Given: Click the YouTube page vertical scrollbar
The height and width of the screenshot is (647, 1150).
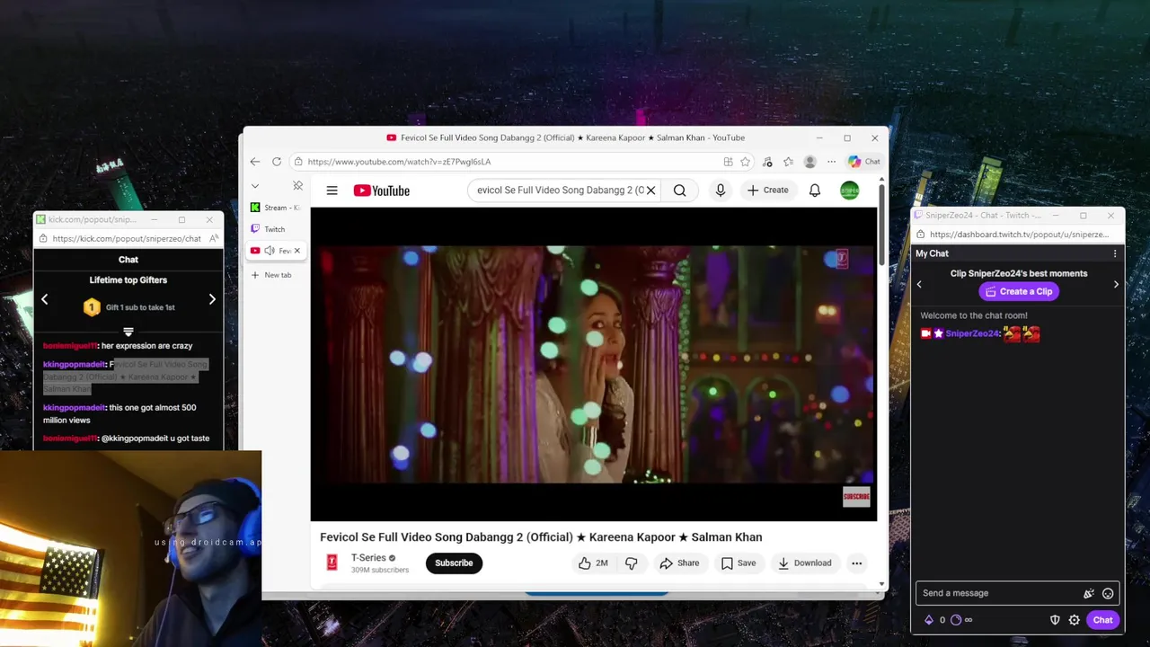Looking at the screenshot, I should (881, 225).
